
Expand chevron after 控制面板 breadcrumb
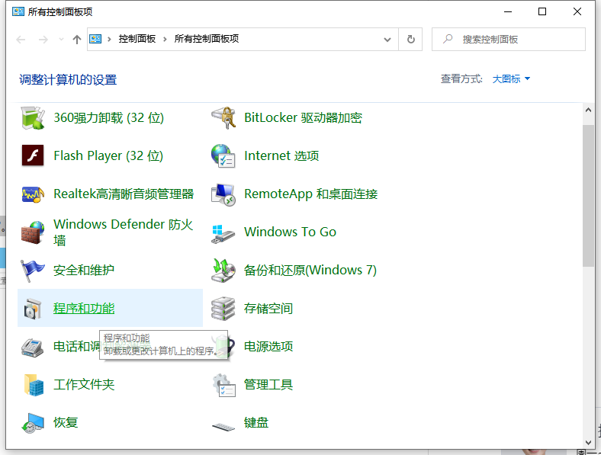(x=165, y=39)
